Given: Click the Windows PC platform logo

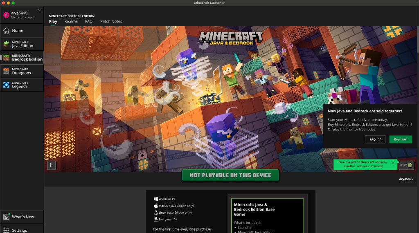Looking at the screenshot, I should pyautogui.click(x=156, y=199).
